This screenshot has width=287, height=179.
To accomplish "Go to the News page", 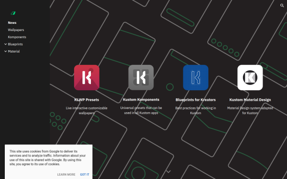I will point(12,22).
